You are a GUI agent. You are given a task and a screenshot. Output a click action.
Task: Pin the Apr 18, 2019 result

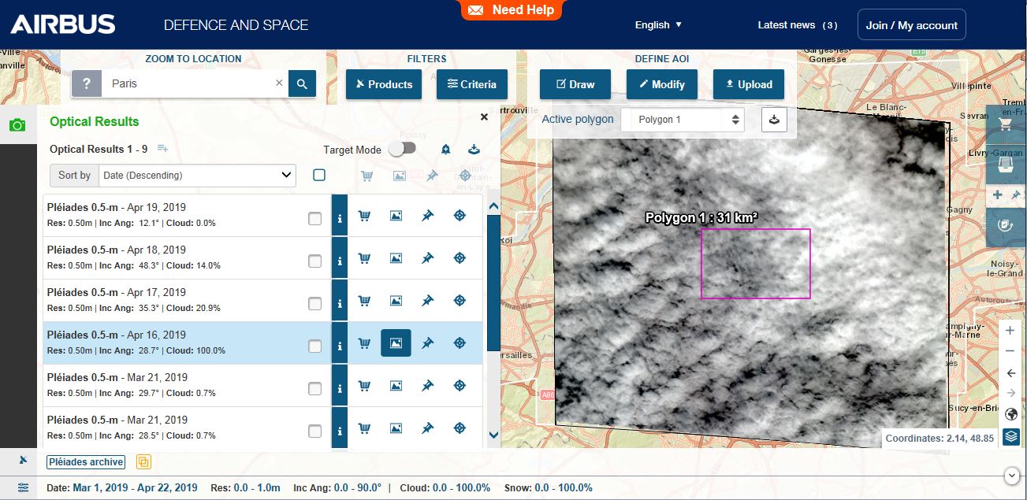pyautogui.click(x=427, y=258)
